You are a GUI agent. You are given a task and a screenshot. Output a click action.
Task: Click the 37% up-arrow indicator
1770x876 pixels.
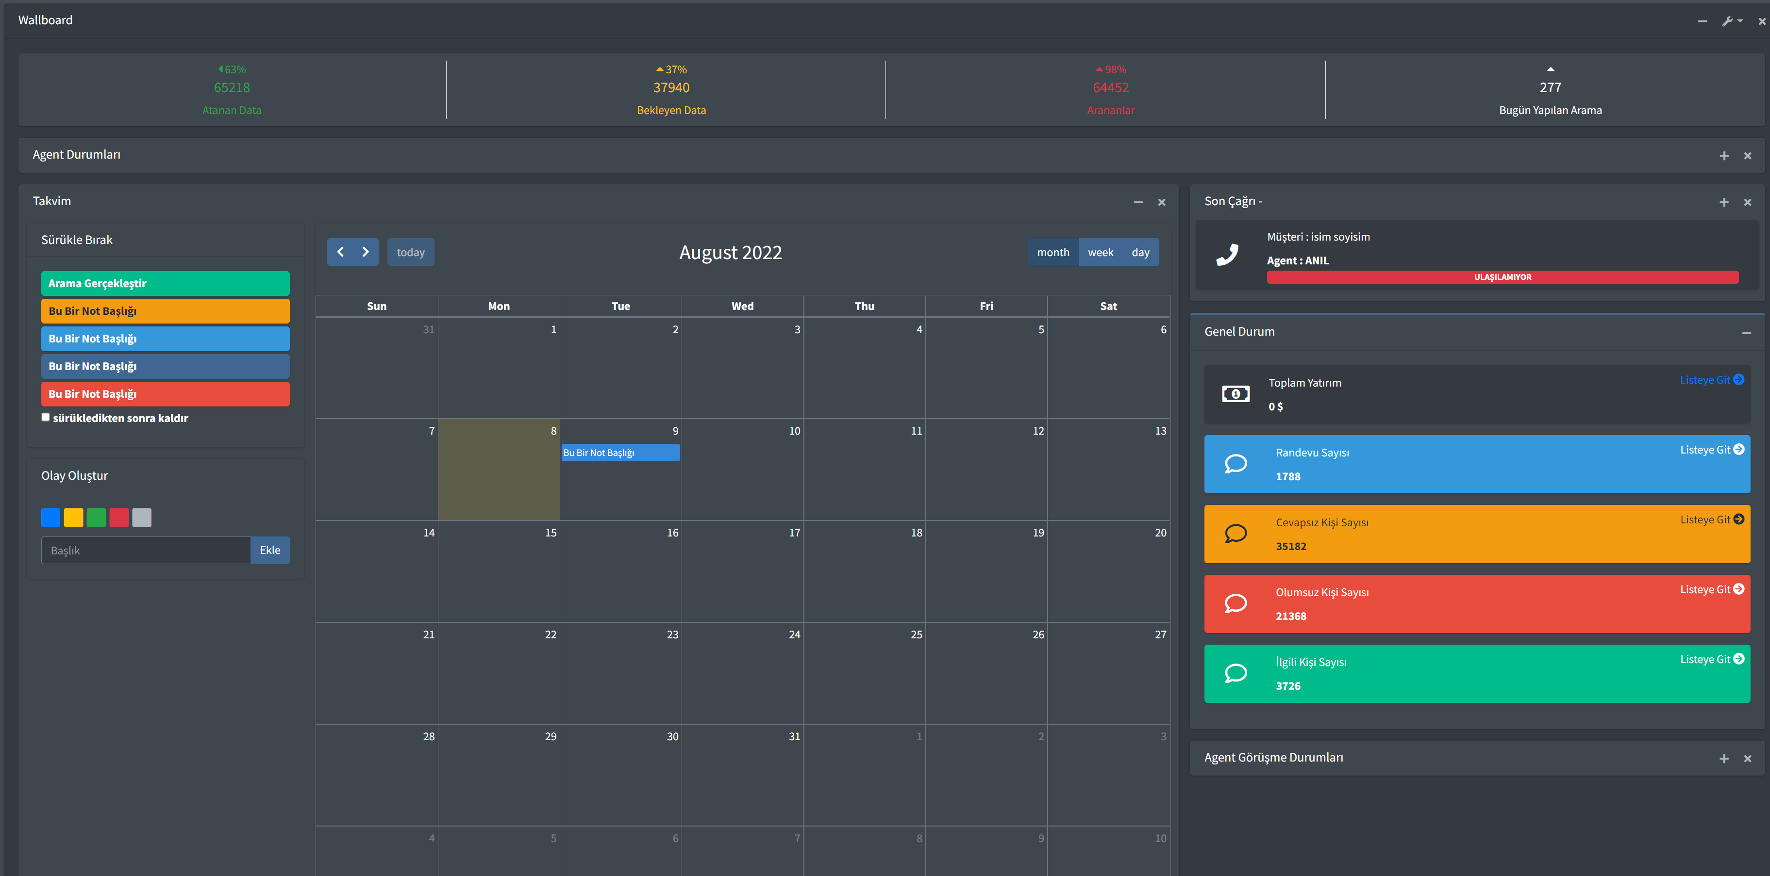[x=671, y=69]
